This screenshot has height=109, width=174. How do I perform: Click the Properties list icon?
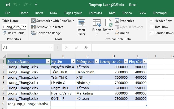117,21
